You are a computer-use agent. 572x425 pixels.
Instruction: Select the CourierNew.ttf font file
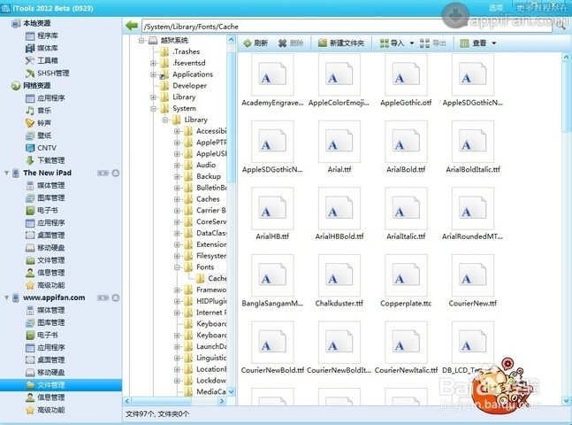[473, 282]
